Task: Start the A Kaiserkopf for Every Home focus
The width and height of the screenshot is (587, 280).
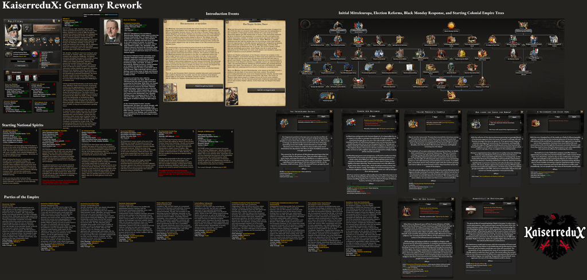Action: pyautogui.click(x=574, y=117)
